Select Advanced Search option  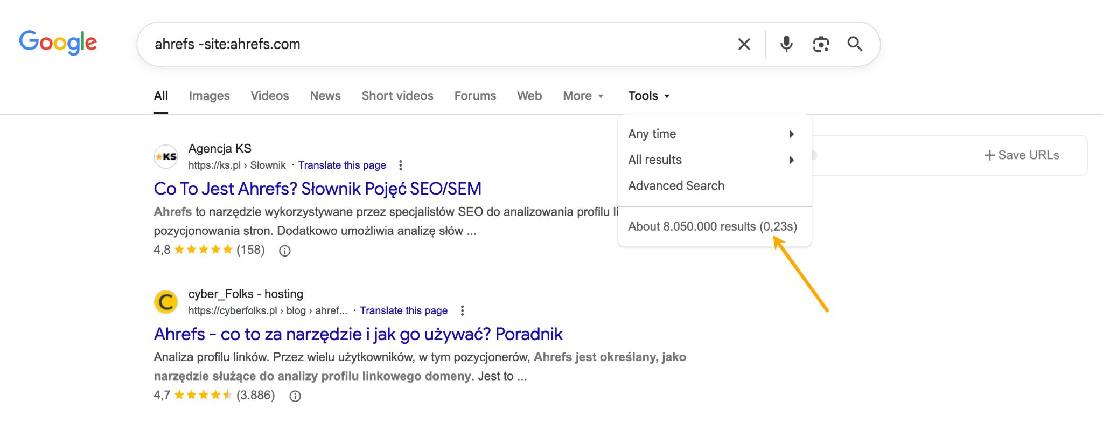point(676,186)
